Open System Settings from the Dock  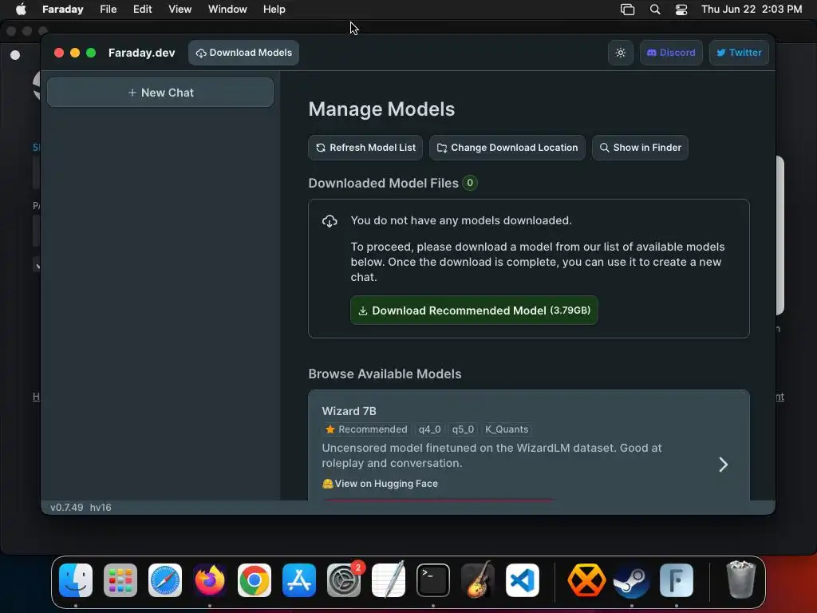click(344, 580)
